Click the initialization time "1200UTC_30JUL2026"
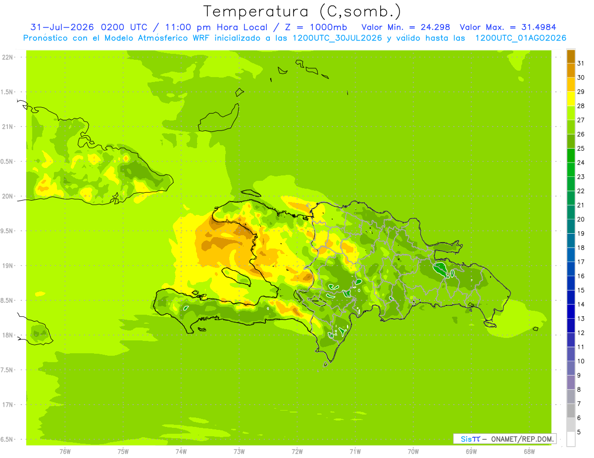Image resolution: width=594 pixels, height=458 pixels. click(x=337, y=38)
